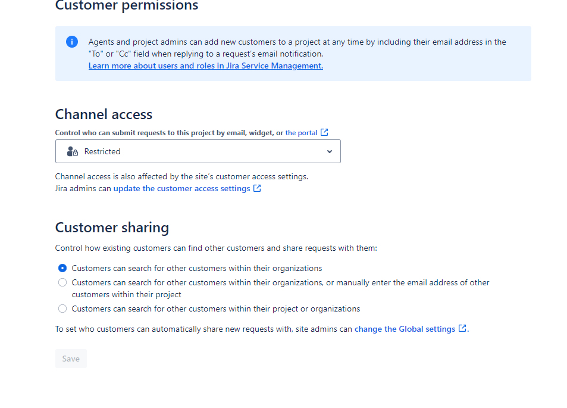This screenshot has width=567, height=408.
Task: Click "the portal" hyperlink
Action: pyautogui.click(x=301, y=132)
